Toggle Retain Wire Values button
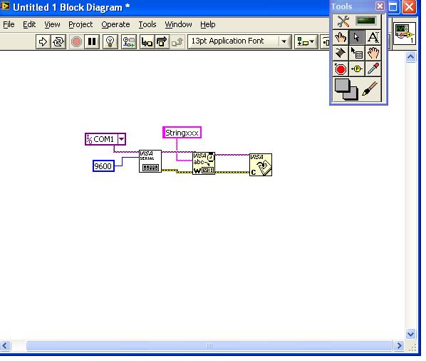The image size is (426, 361). [x=128, y=41]
